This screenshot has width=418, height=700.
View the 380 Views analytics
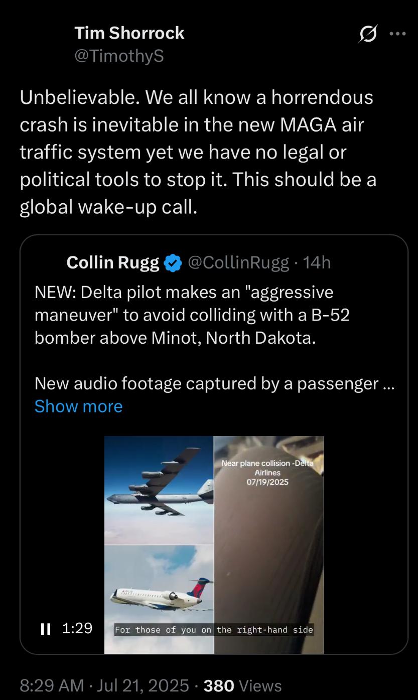(242, 685)
